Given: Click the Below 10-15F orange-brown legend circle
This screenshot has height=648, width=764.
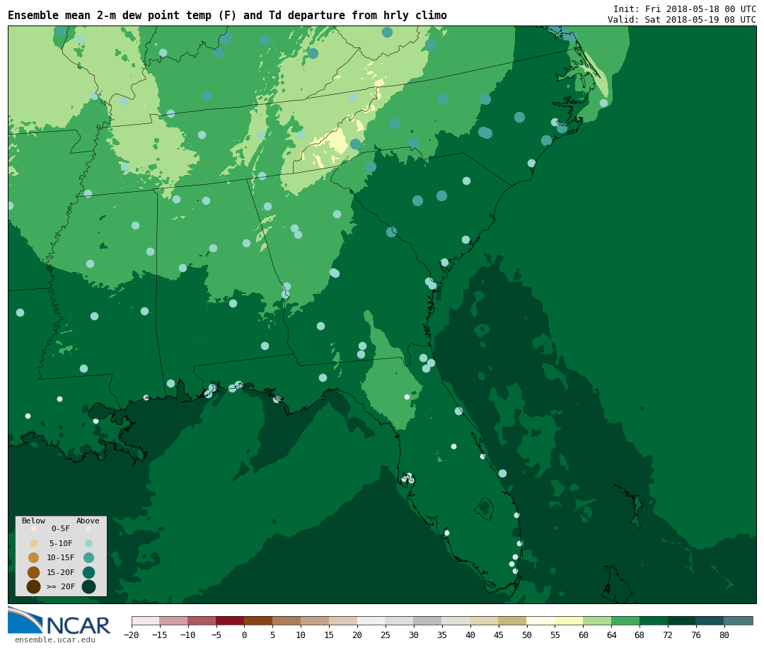Looking at the screenshot, I should coord(34,557).
